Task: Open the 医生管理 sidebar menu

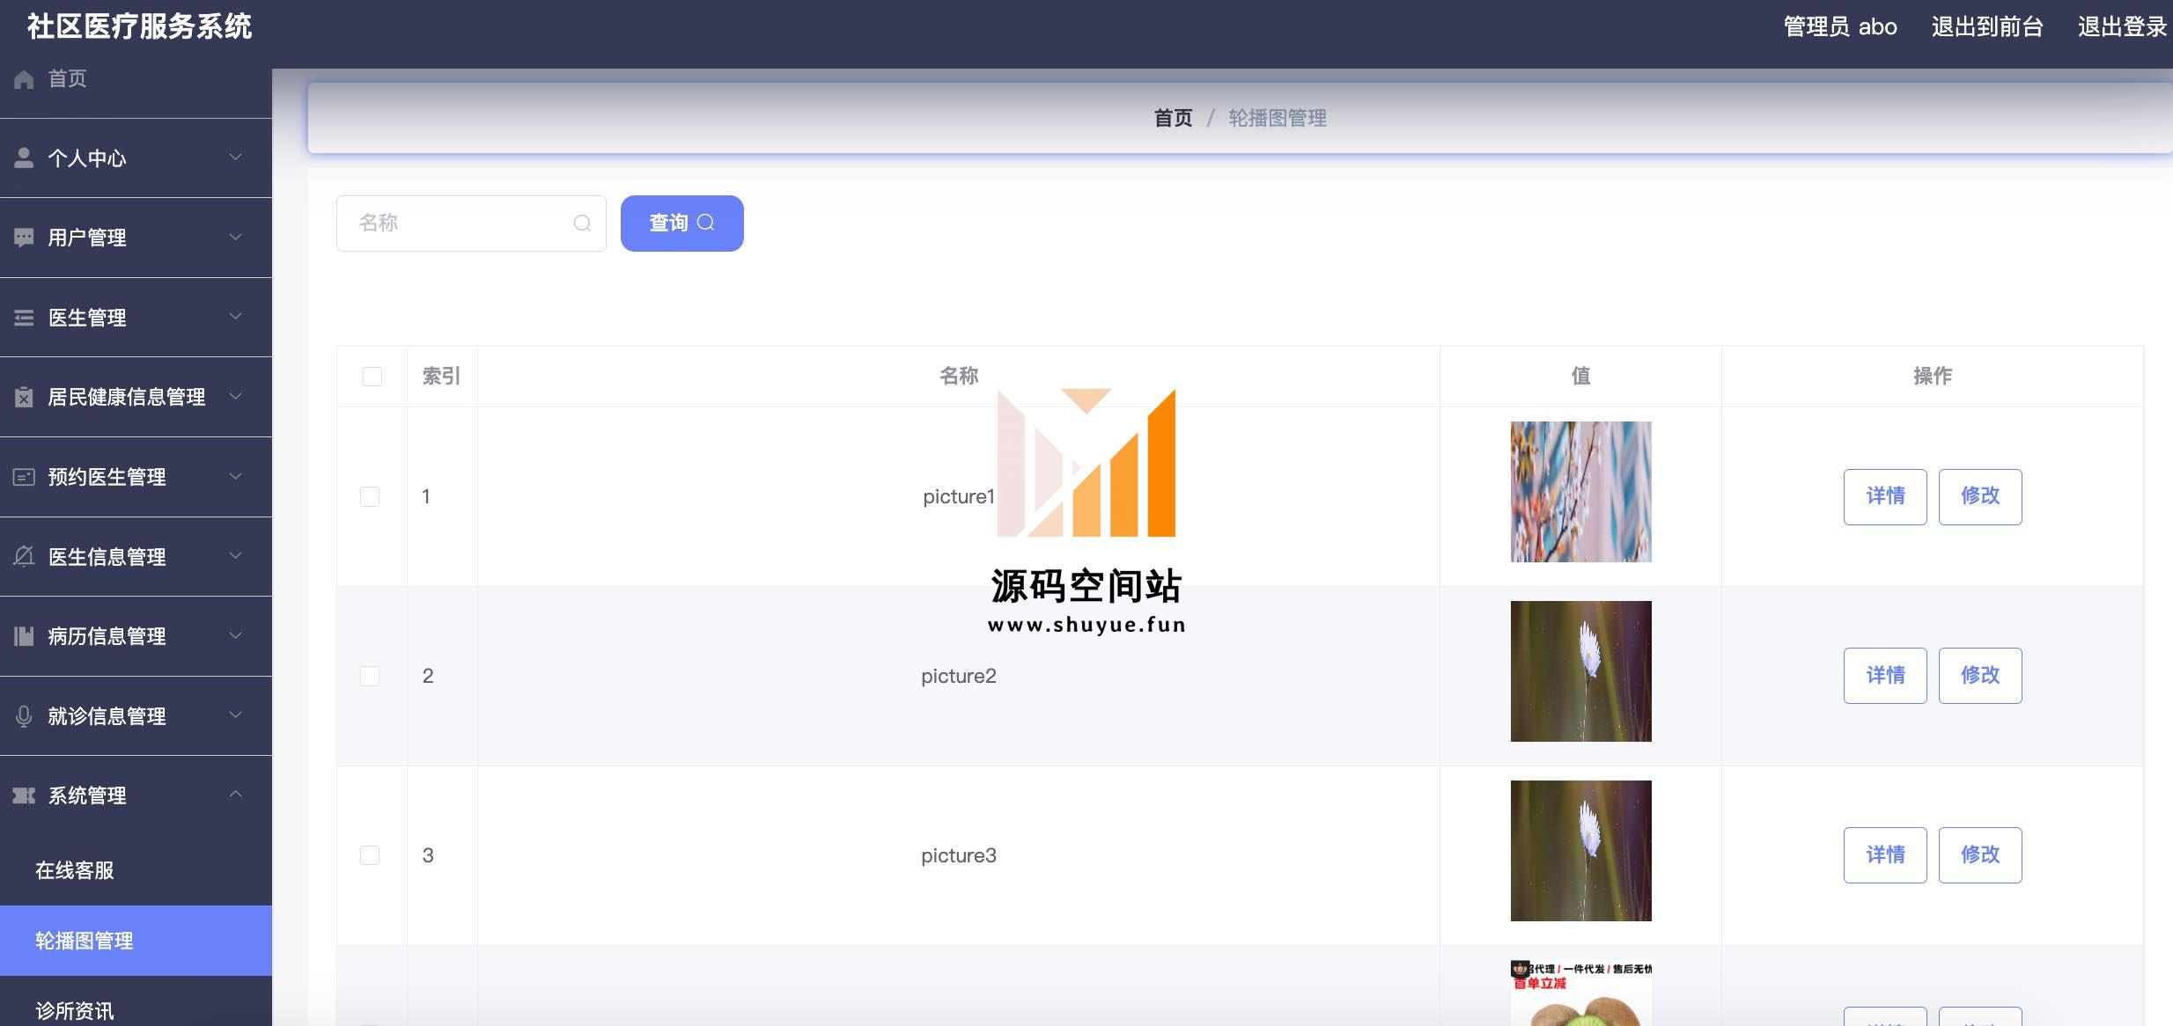Action: (x=136, y=318)
